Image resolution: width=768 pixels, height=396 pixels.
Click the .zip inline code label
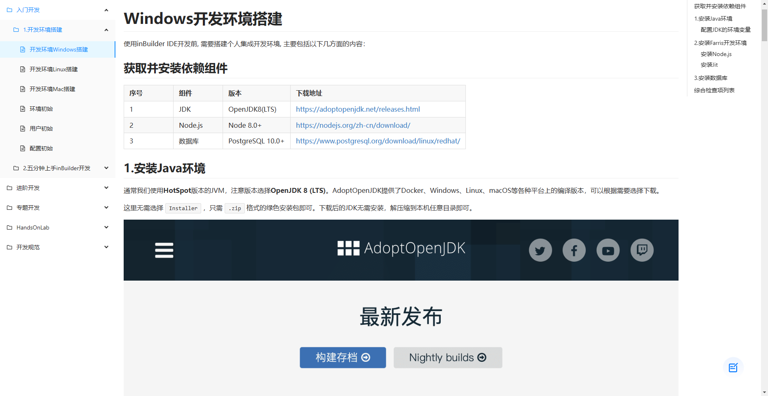click(235, 208)
